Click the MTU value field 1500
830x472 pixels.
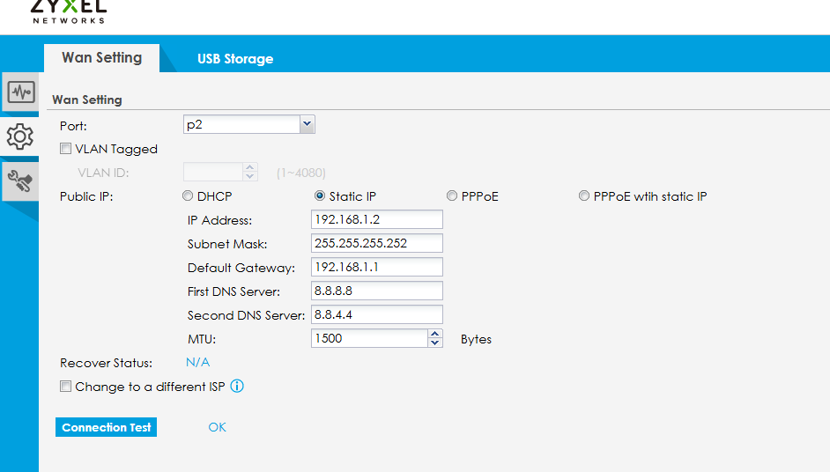click(x=369, y=339)
